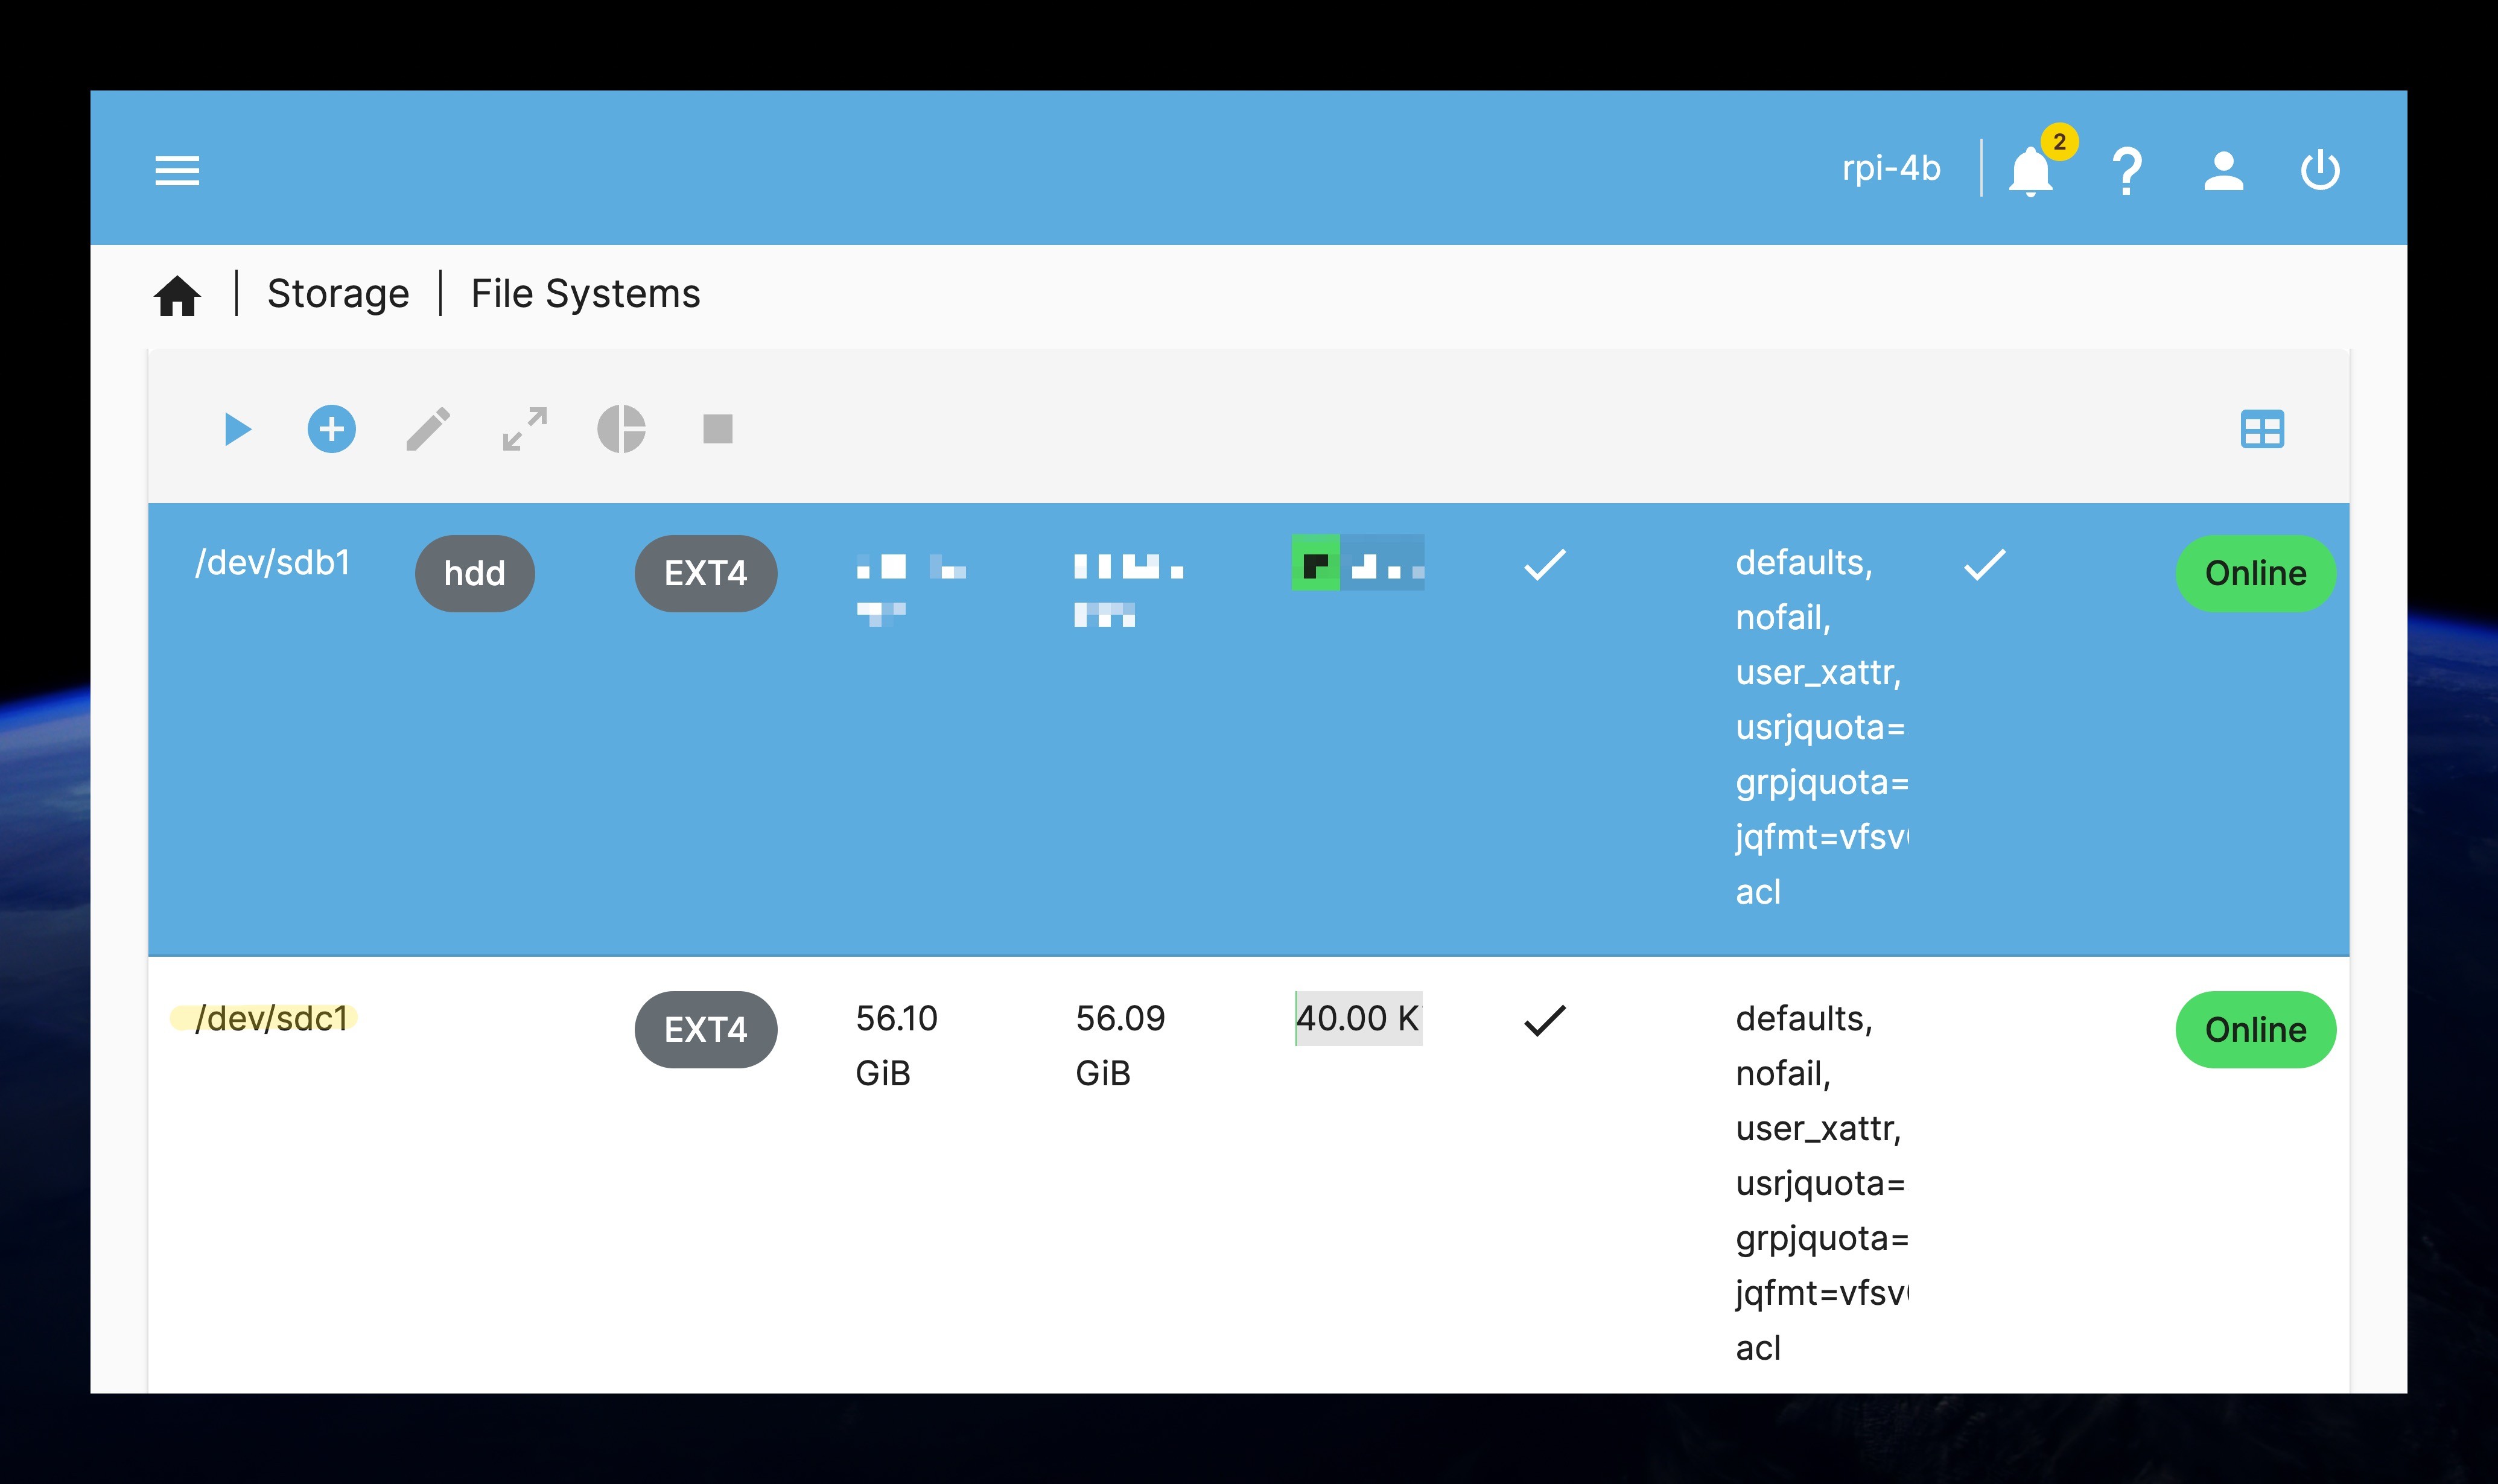The width and height of the screenshot is (2498, 1484).
Task: Open the user account menu
Action: coord(2223,170)
